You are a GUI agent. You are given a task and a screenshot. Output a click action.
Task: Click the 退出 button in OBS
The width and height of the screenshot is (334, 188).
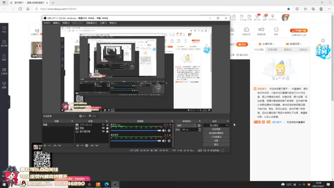click(x=216, y=145)
